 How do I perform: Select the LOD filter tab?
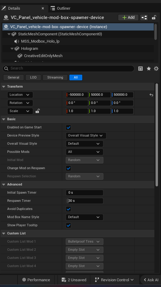pos(33,77)
